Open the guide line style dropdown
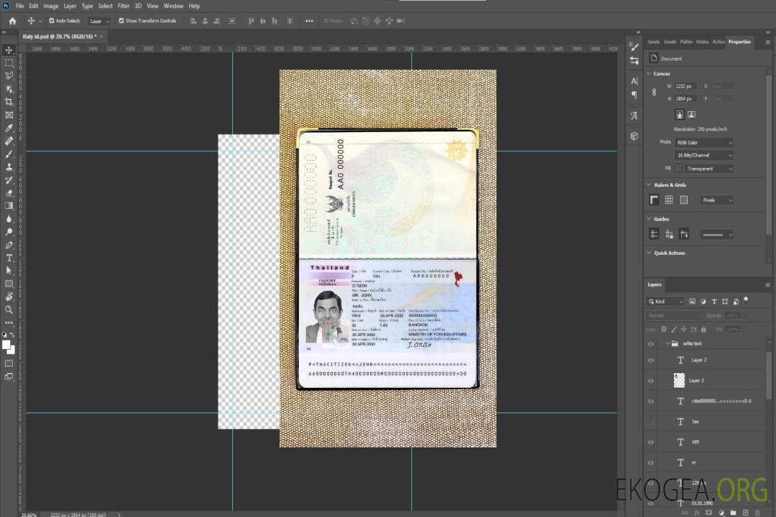 tap(716, 235)
